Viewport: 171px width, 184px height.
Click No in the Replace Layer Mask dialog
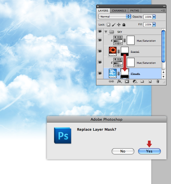click(x=123, y=151)
